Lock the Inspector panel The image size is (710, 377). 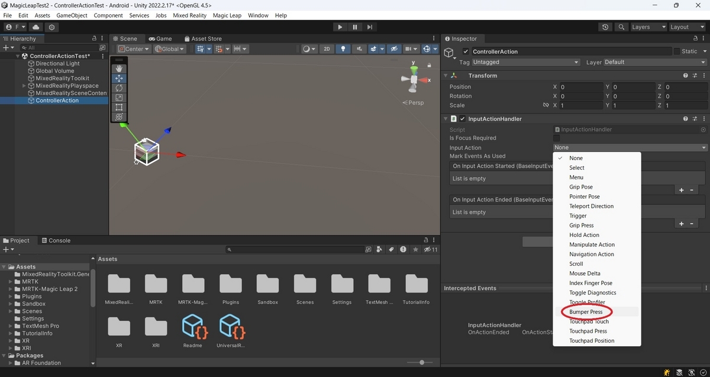tap(695, 39)
